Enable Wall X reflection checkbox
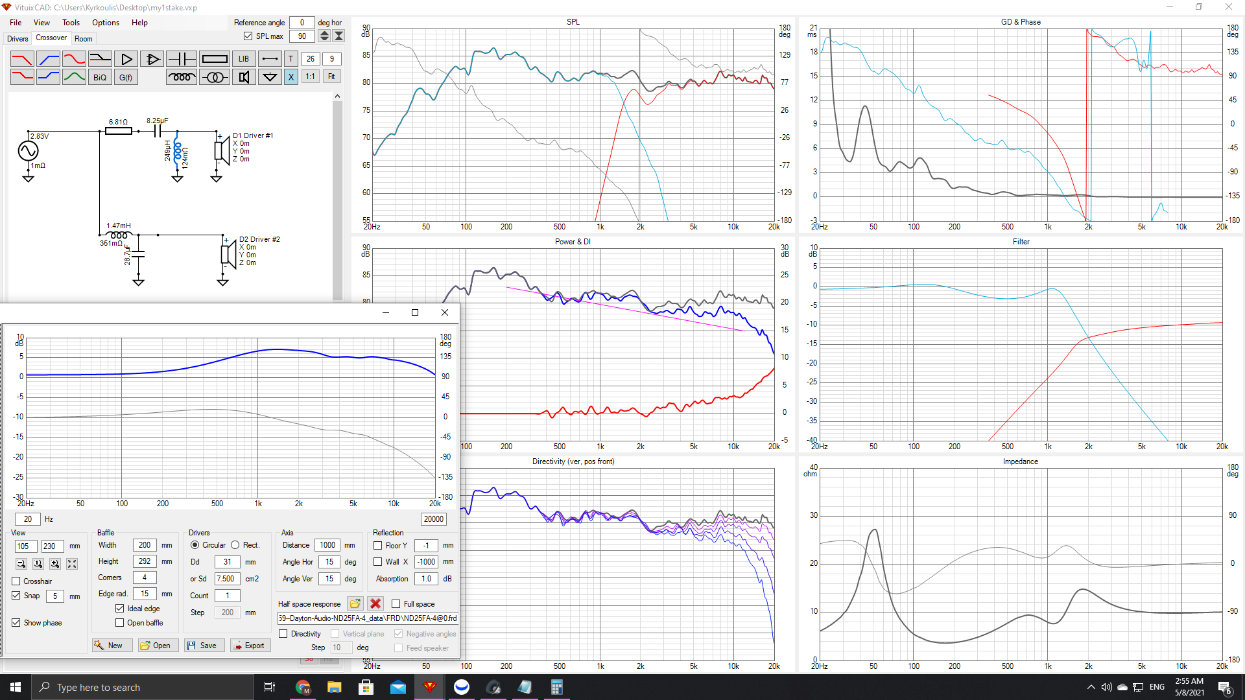Screen dimensions: 1245x700 pyautogui.click(x=378, y=562)
